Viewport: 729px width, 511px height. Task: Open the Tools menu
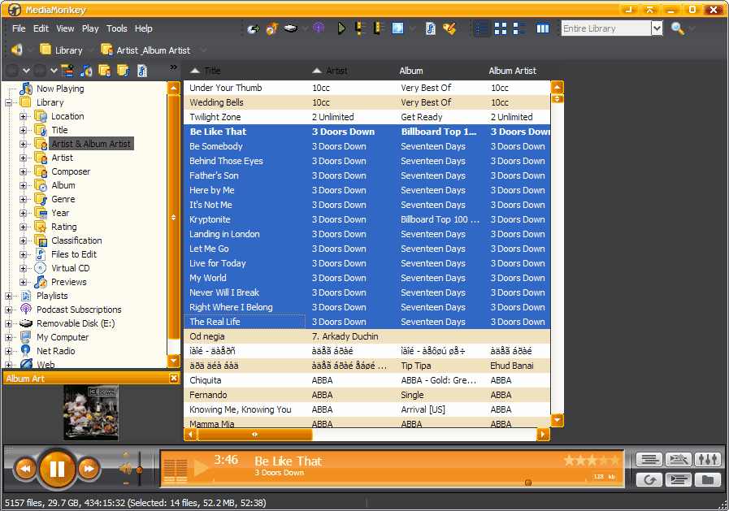pos(117,28)
